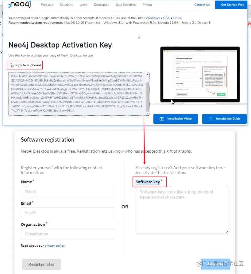Open the Data Scientists menu
Screen dimensions: 251x274
coord(125,5)
